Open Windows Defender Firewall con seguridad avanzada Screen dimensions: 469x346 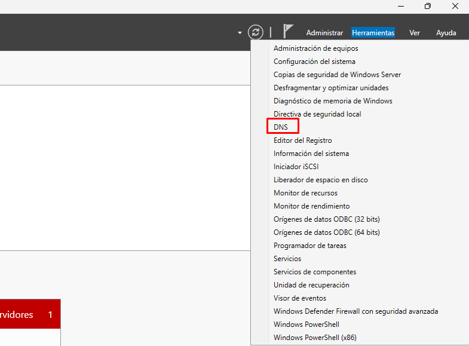355,311
